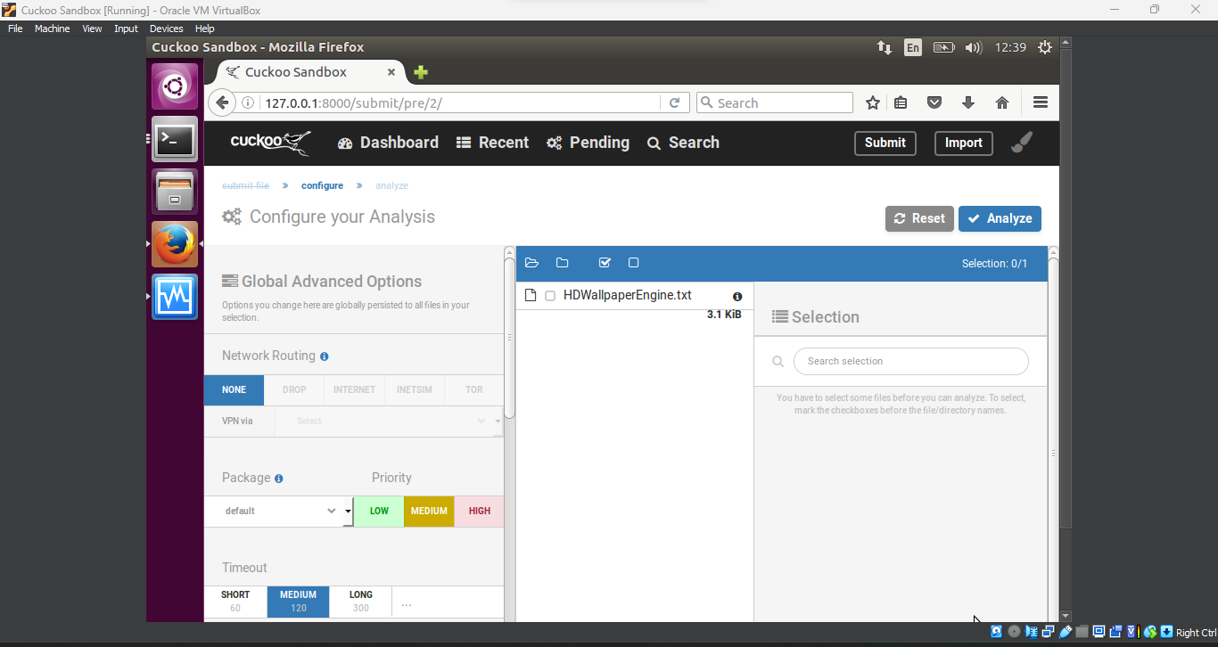The height and width of the screenshot is (647, 1218).
Task: Show Firefox bookmarks list icon
Action: 901,102
